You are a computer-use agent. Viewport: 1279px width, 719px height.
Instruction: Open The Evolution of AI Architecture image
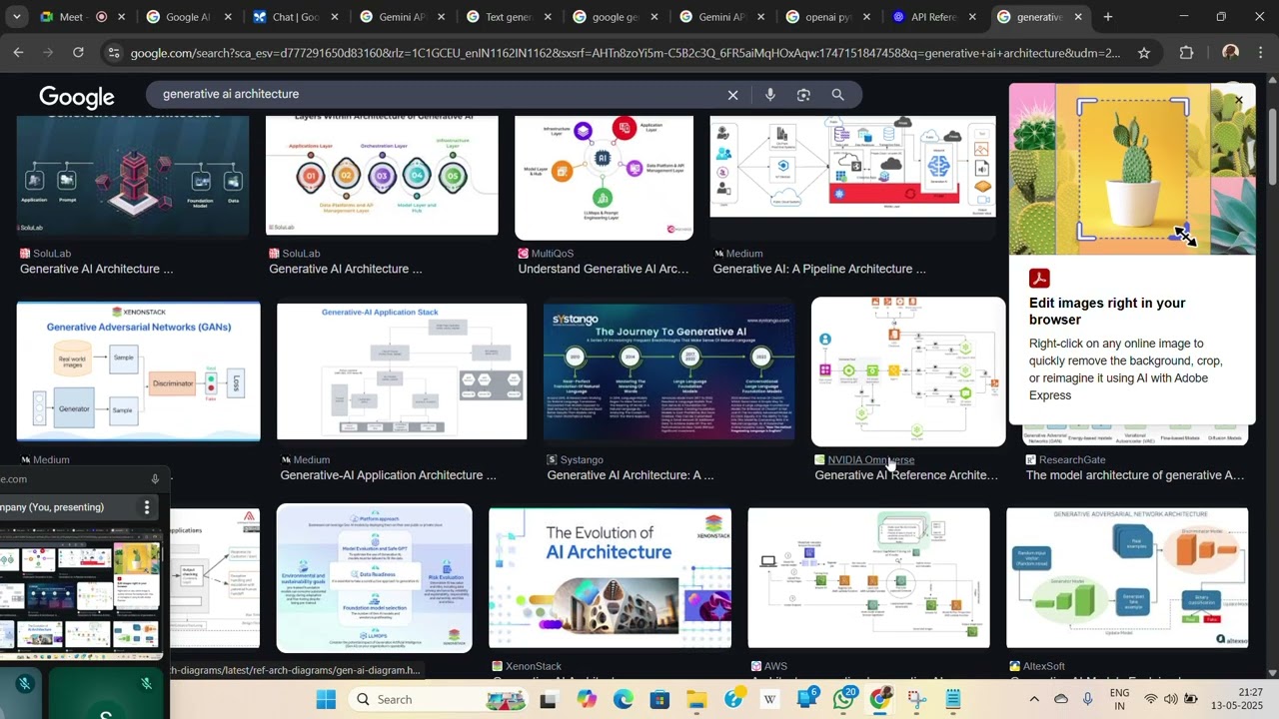click(610, 577)
